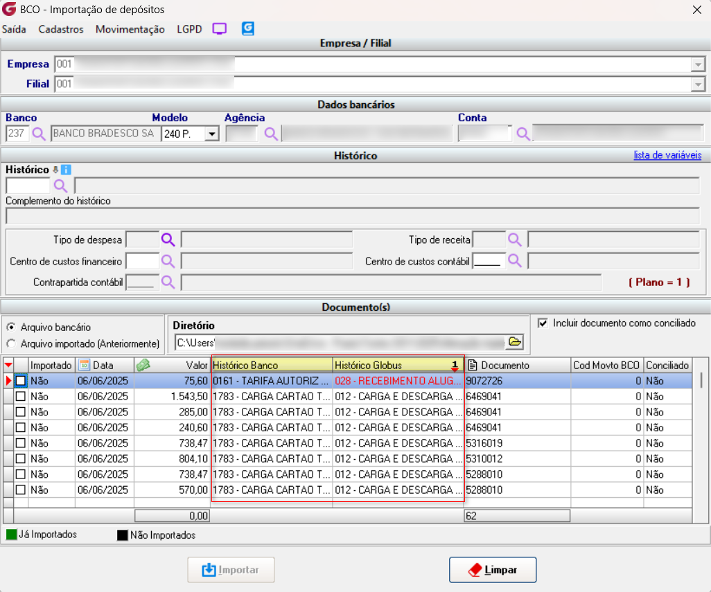Click the Importado column header

[51, 365]
